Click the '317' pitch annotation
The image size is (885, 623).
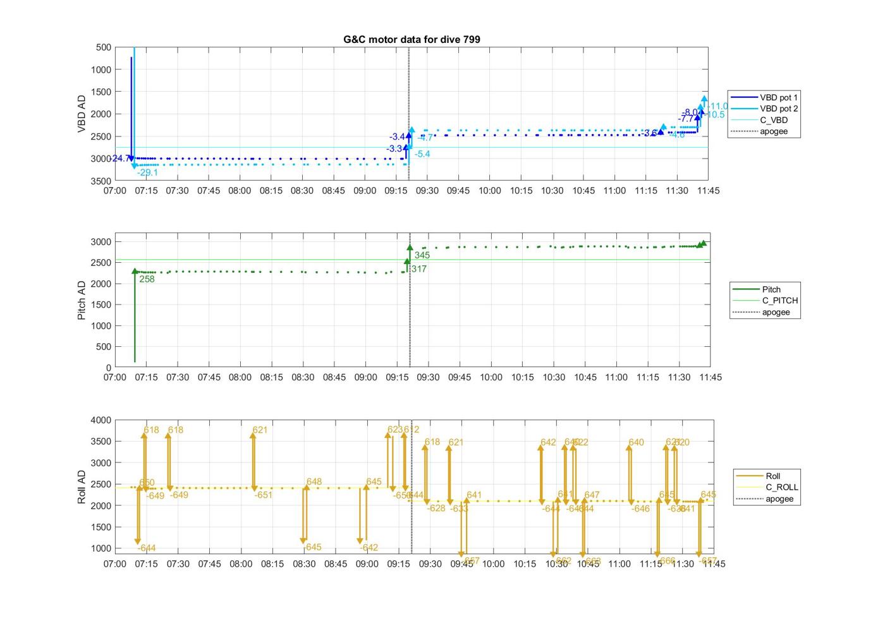[x=418, y=269]
